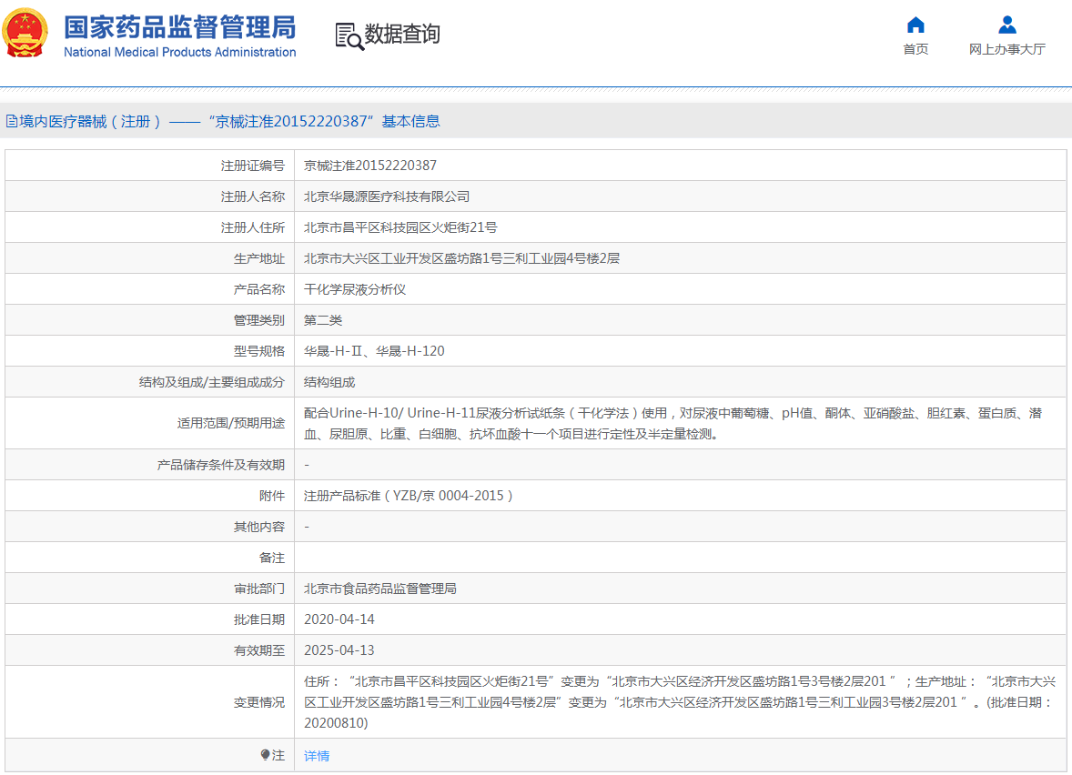
Task: Open the 详情 link
Action: (317, 755)
